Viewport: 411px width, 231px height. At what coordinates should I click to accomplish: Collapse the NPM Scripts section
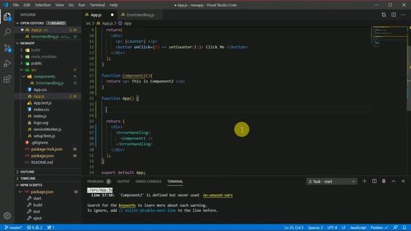coord(31,185)
